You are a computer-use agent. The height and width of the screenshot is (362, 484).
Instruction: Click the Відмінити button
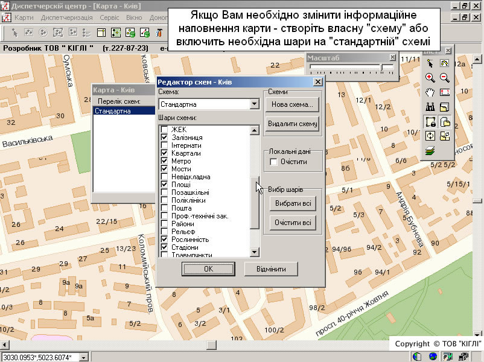[271, 269]
